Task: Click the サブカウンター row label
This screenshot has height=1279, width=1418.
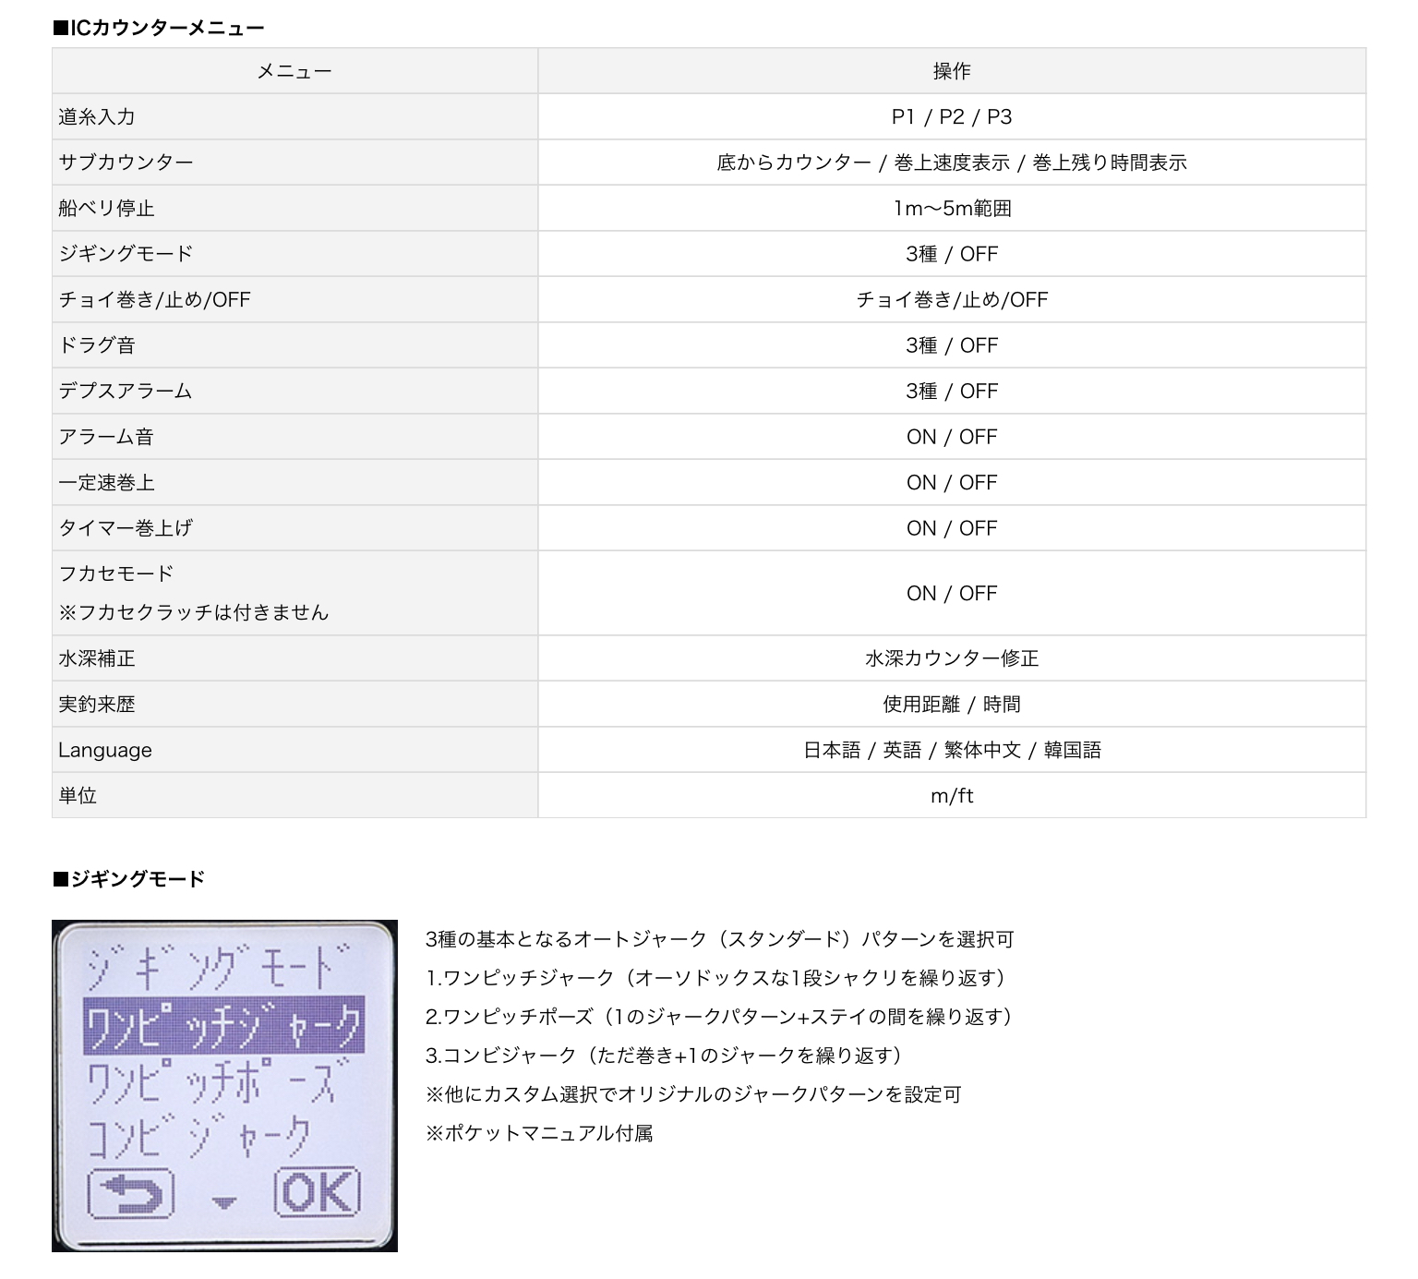Action: (126, 163)
